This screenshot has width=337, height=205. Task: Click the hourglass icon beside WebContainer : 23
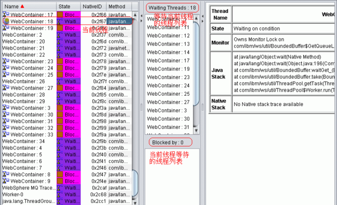click(6, 61)
